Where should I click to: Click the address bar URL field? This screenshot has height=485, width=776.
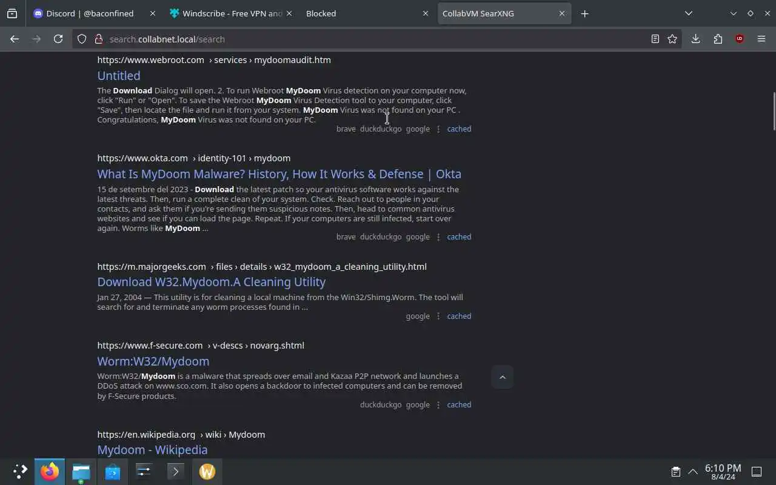point(376,39)
